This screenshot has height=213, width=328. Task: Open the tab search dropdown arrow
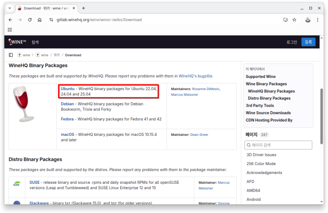[x=10, y=8]
